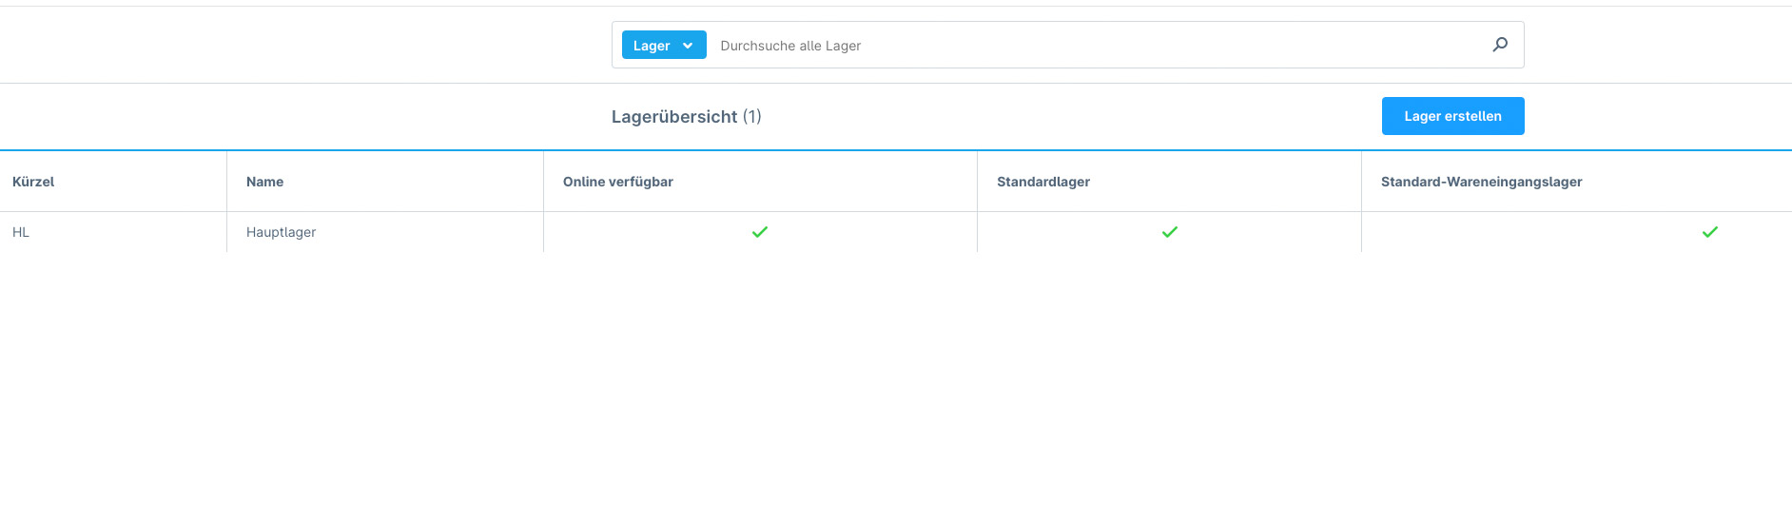
Task: Click the Standardlager column header
Action: [1042, 182]
